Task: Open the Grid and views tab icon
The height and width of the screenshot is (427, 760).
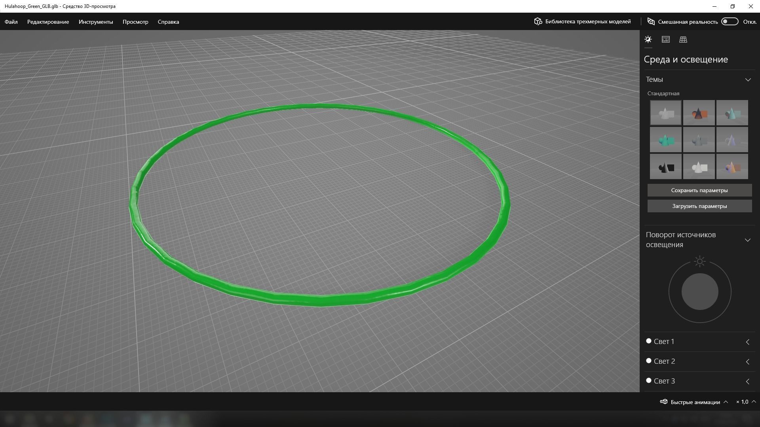Action: click(x=683, y=40)
